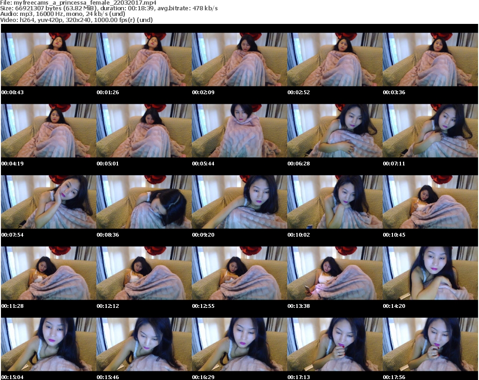Click the 00:03:36 timestamp label
The height and width of the screenshot is (380, 479).
(394, 92)
